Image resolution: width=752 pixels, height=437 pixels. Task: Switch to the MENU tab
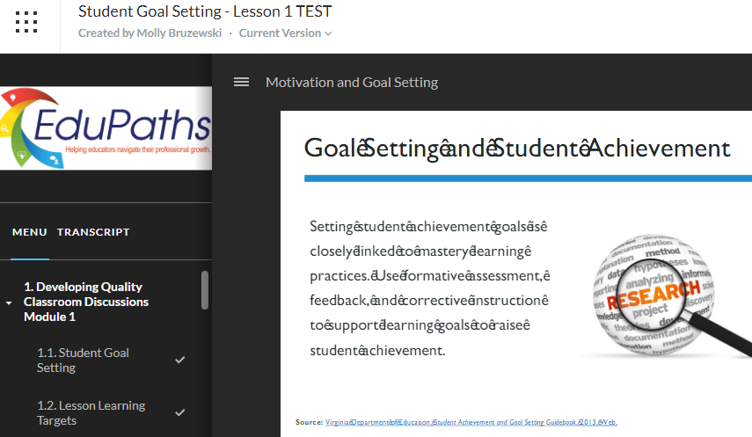(30, 232)
